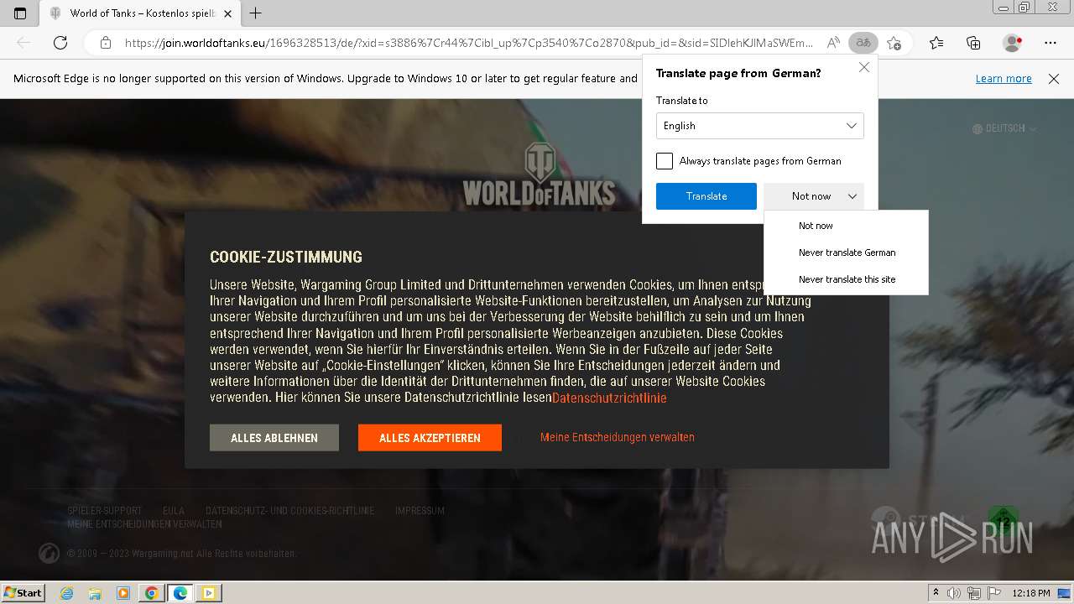Close the Translate page popup
This screenshot has height=604, width=1074.
tap(863, 67)
